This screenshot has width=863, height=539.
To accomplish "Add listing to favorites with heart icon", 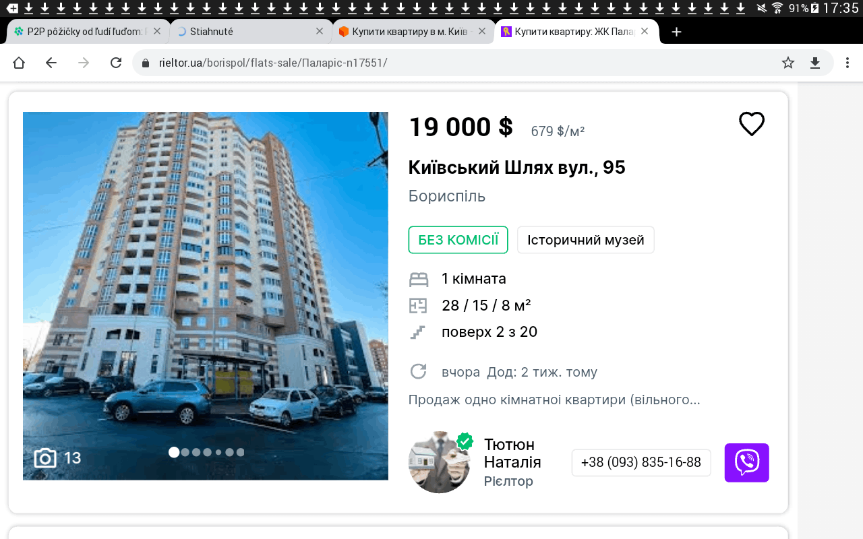I will pos(751,124).
